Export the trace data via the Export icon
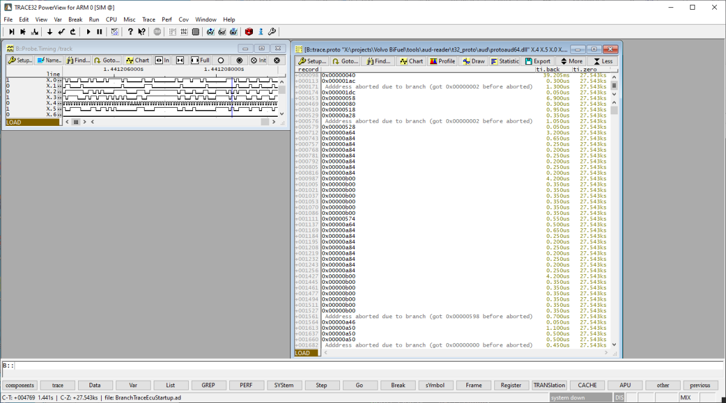Image resolution: width=726 pixels, height=403 pixels. click(538, 61)
